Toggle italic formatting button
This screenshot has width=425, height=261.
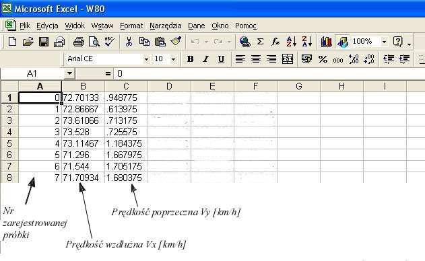point(205,59)
